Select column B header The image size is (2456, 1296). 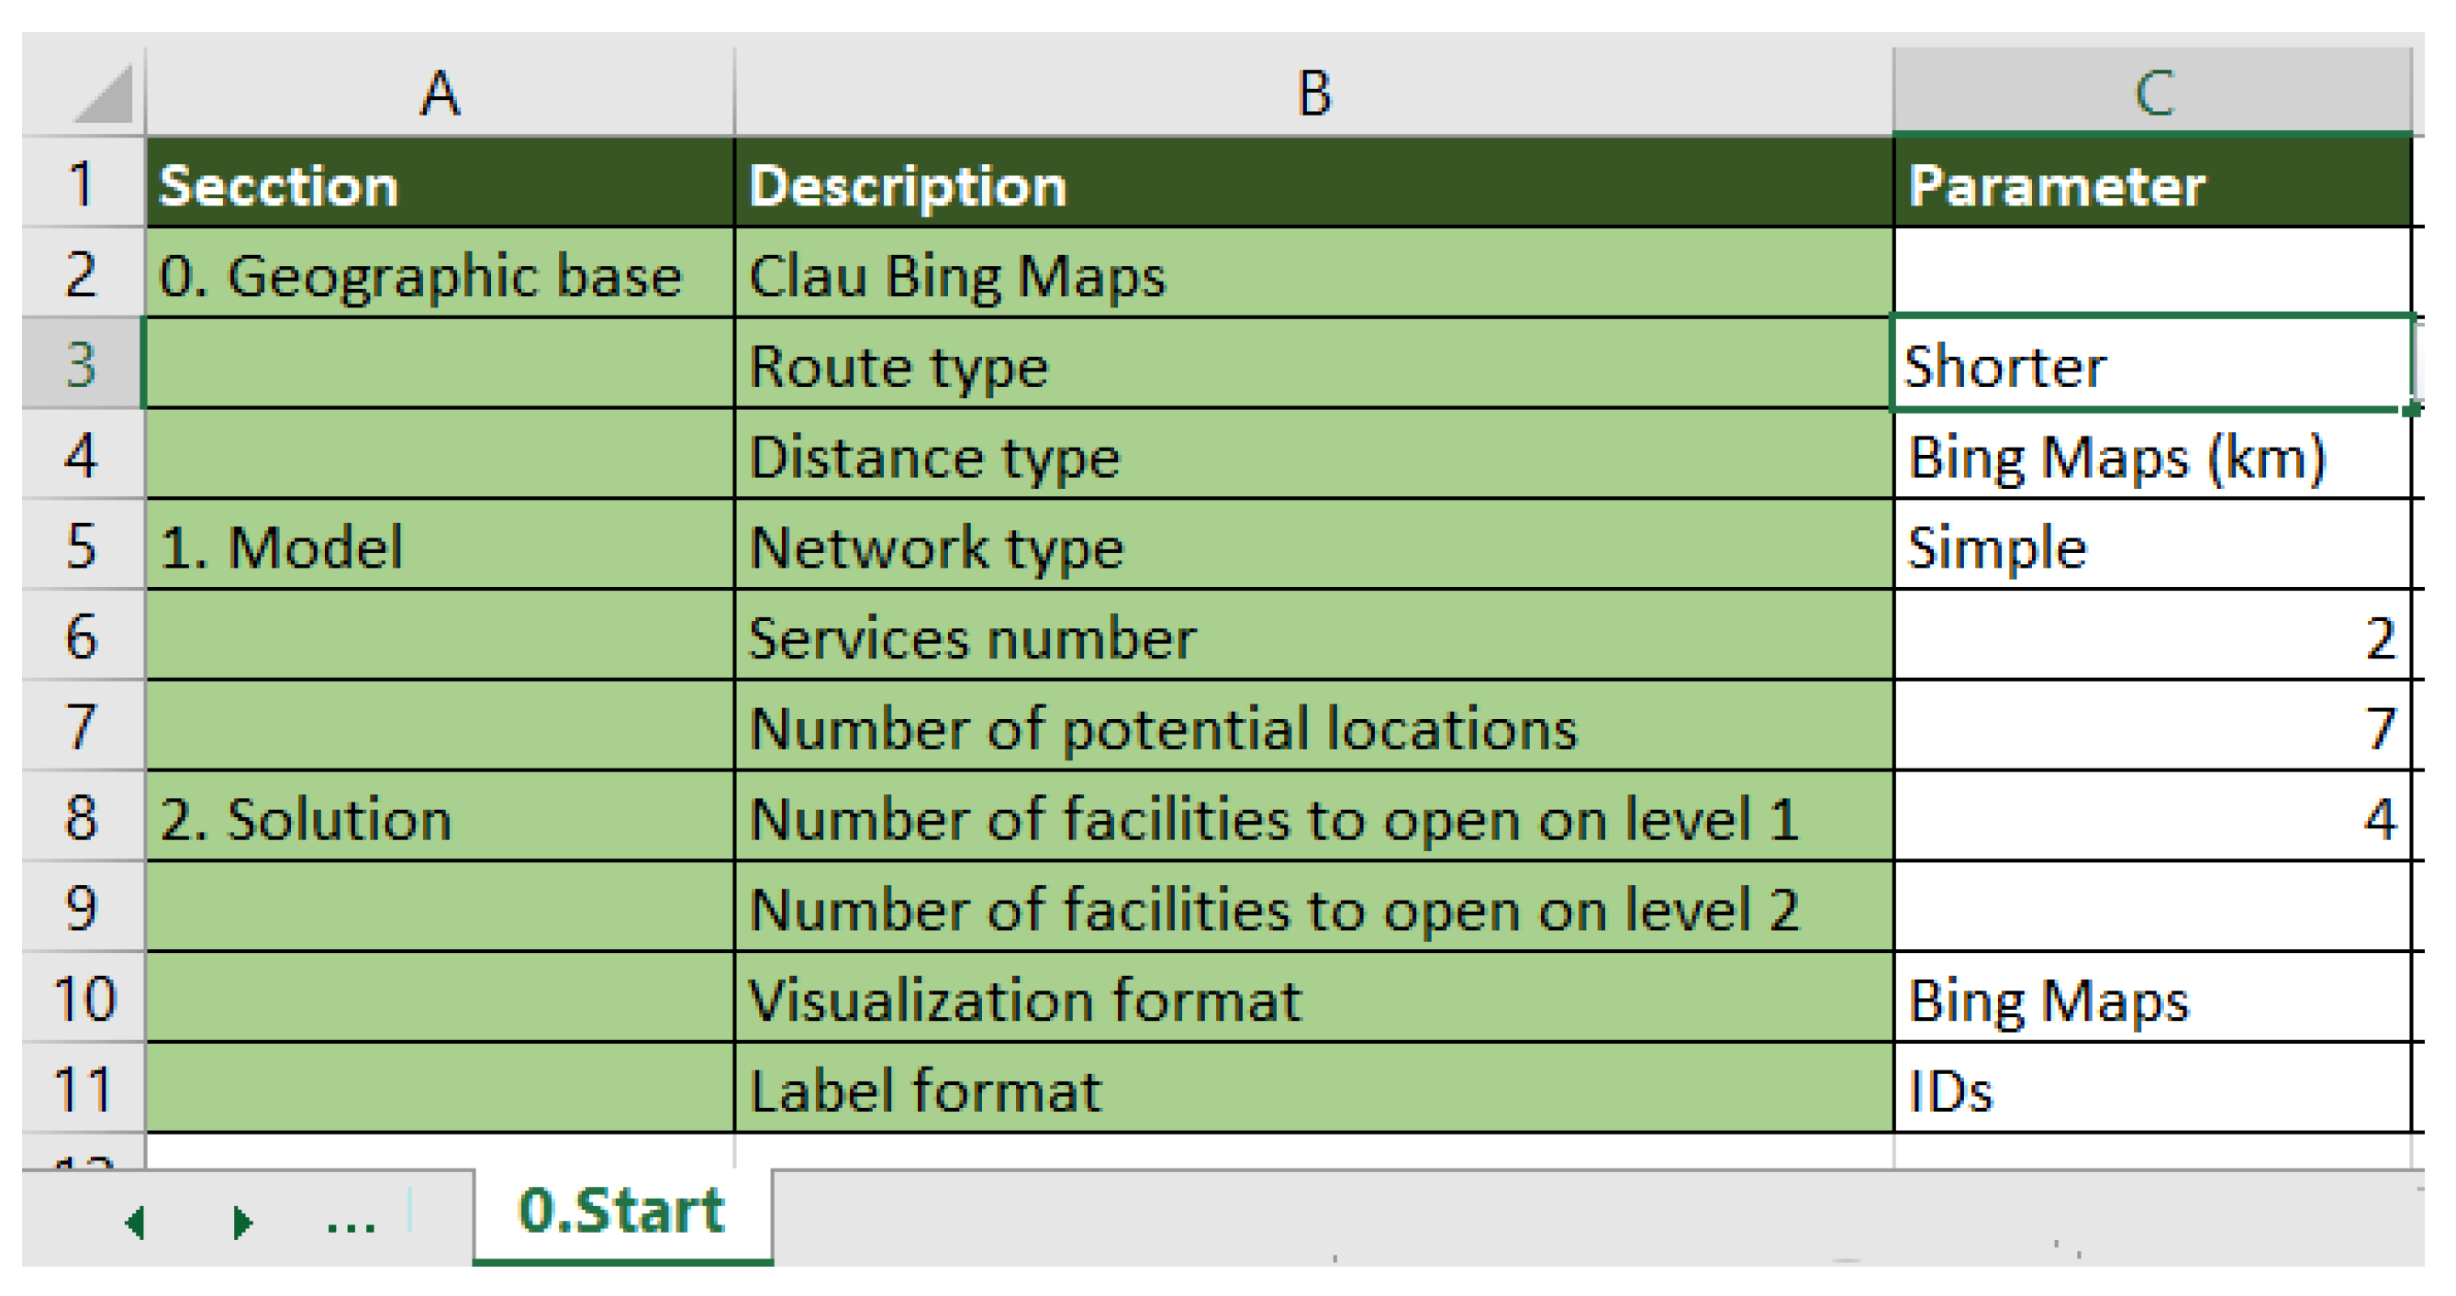[1313, 94]
